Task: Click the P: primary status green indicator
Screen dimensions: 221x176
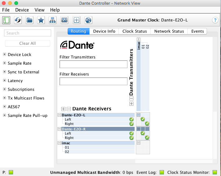Action: (11, 172)
